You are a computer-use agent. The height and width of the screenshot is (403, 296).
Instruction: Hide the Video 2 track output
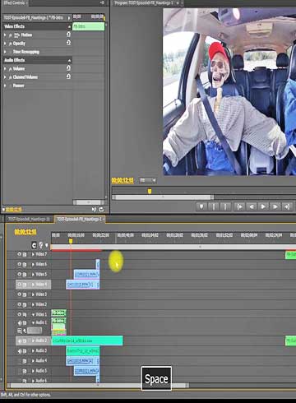tap(19, 304)
